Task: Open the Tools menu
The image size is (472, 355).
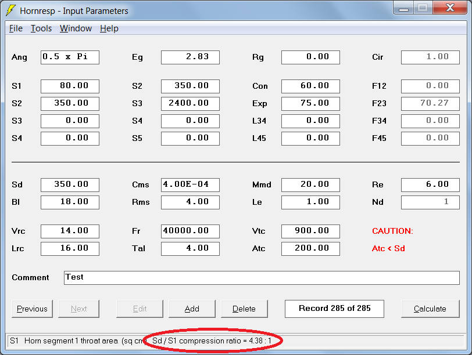Action: tap(41, 28)
